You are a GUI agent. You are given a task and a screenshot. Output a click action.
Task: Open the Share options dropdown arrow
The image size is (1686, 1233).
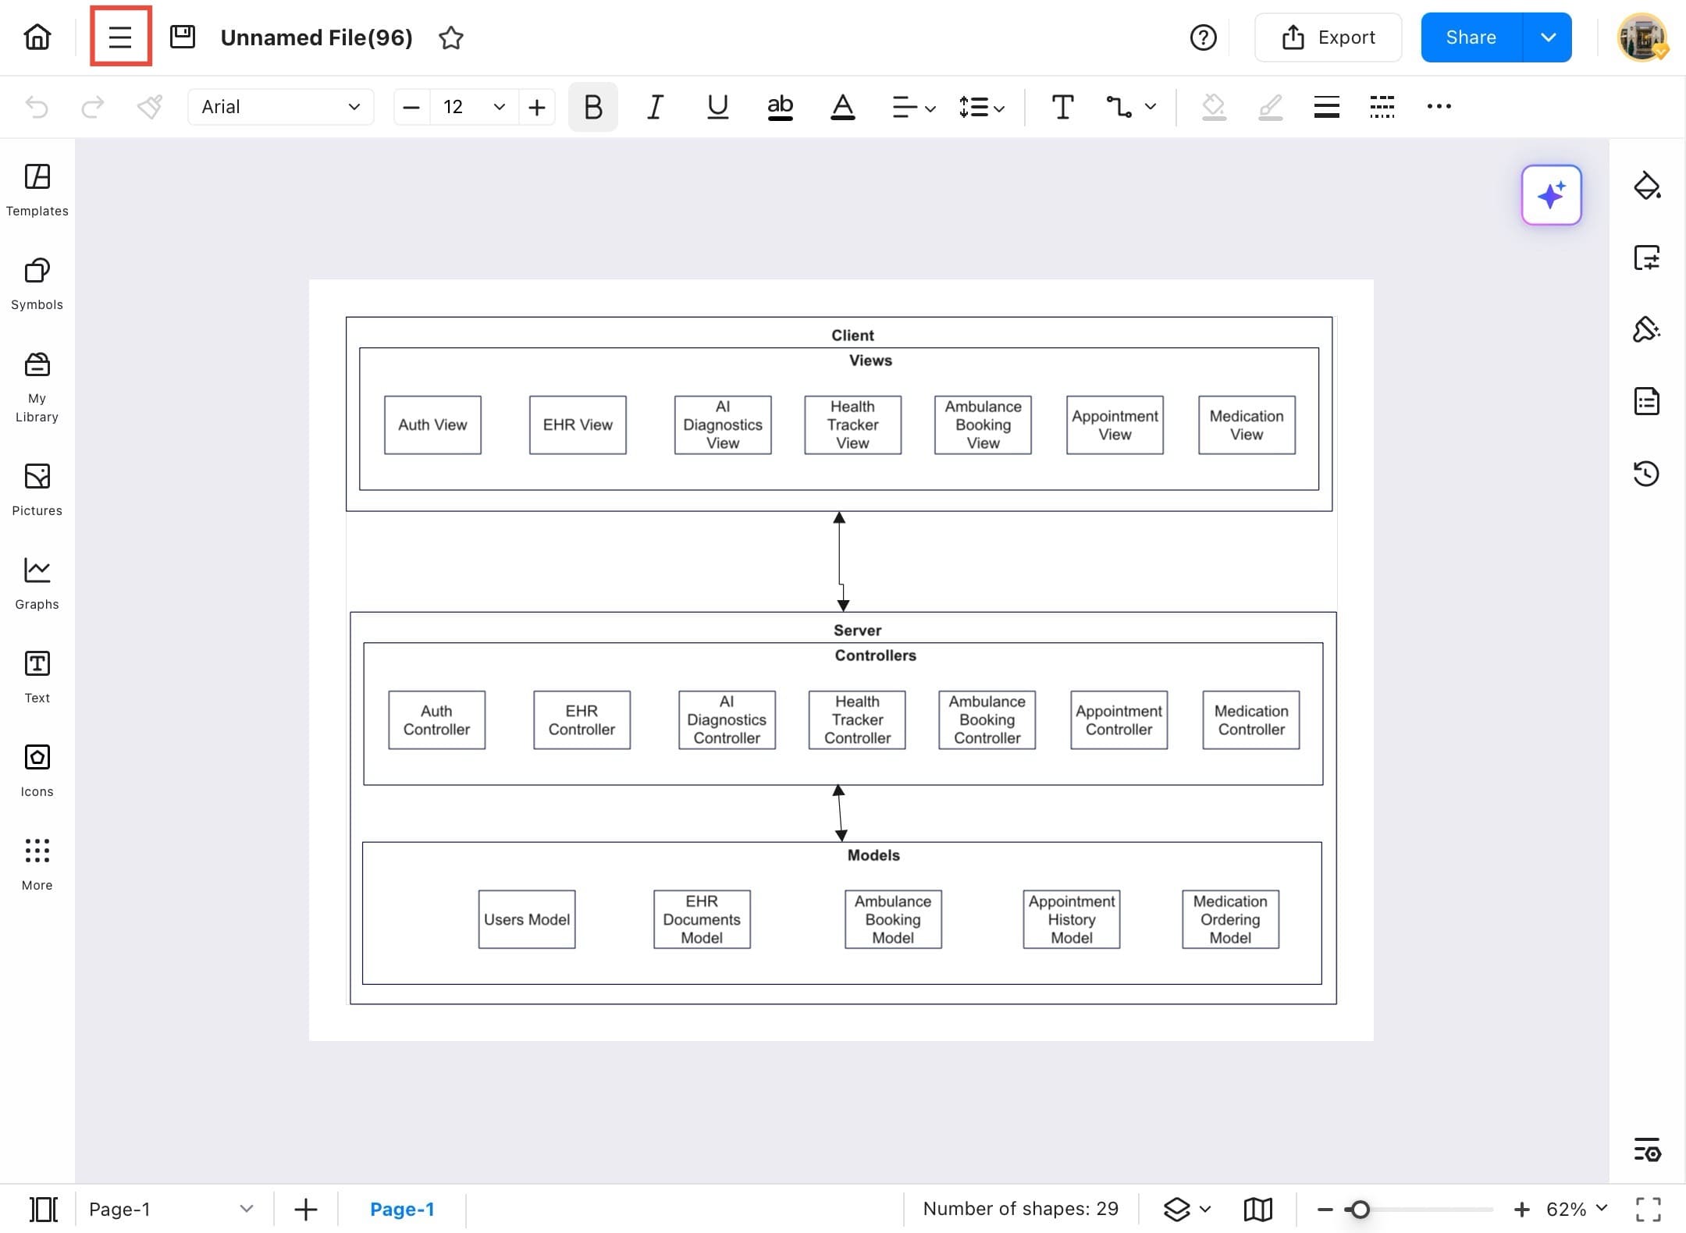pos(1548,37)
